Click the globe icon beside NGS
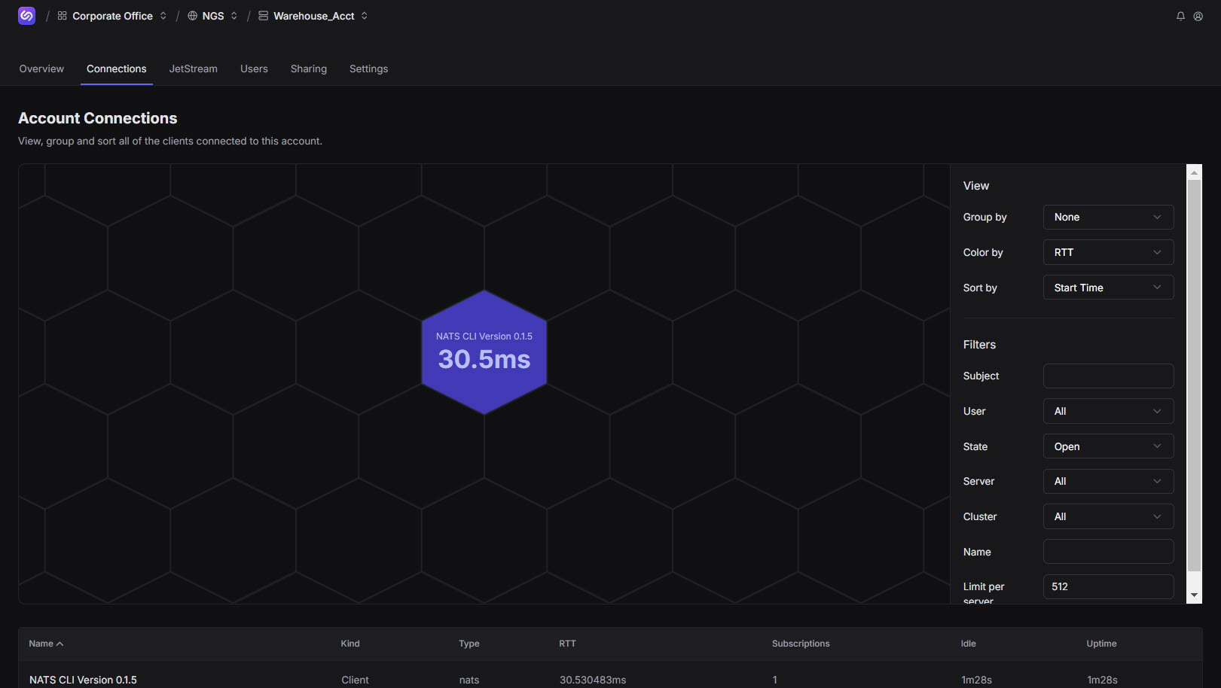The width and height of the screenshot is (1221, 688). (x=192, y=16)
